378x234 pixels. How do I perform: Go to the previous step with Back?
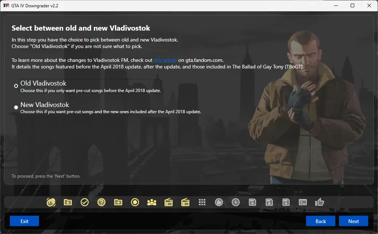click(321, 221)
